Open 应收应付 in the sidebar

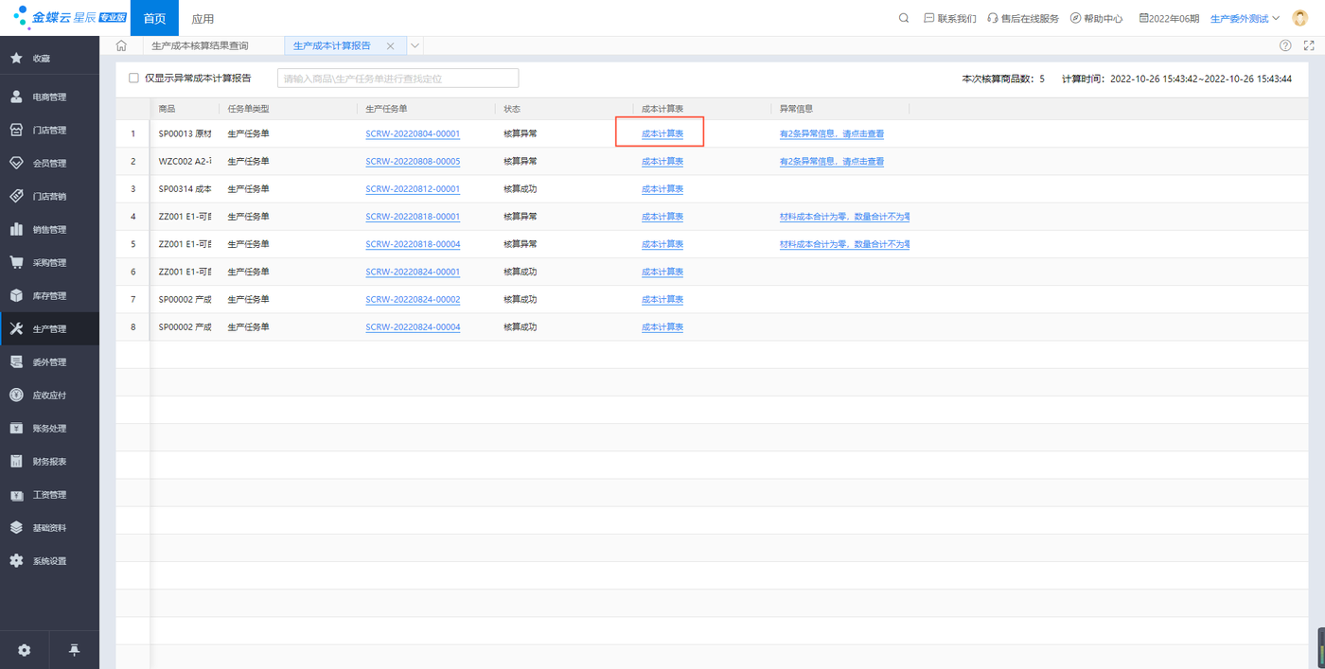[49, 395]
